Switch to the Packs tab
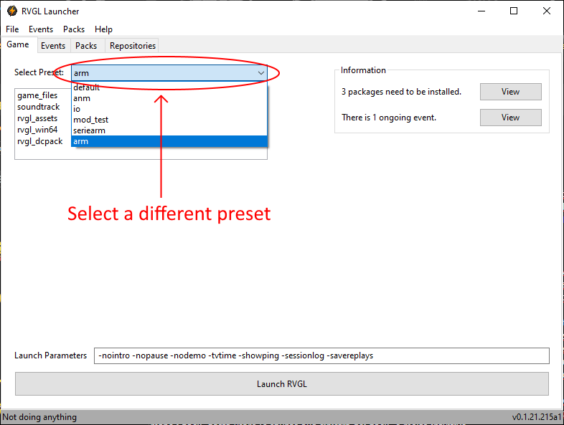564x425 pixels. tap(86, 46)
